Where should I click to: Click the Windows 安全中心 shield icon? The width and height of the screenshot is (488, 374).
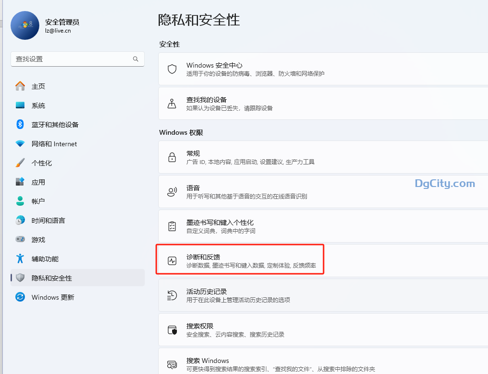pyautogui.click(x=172, y=69)
